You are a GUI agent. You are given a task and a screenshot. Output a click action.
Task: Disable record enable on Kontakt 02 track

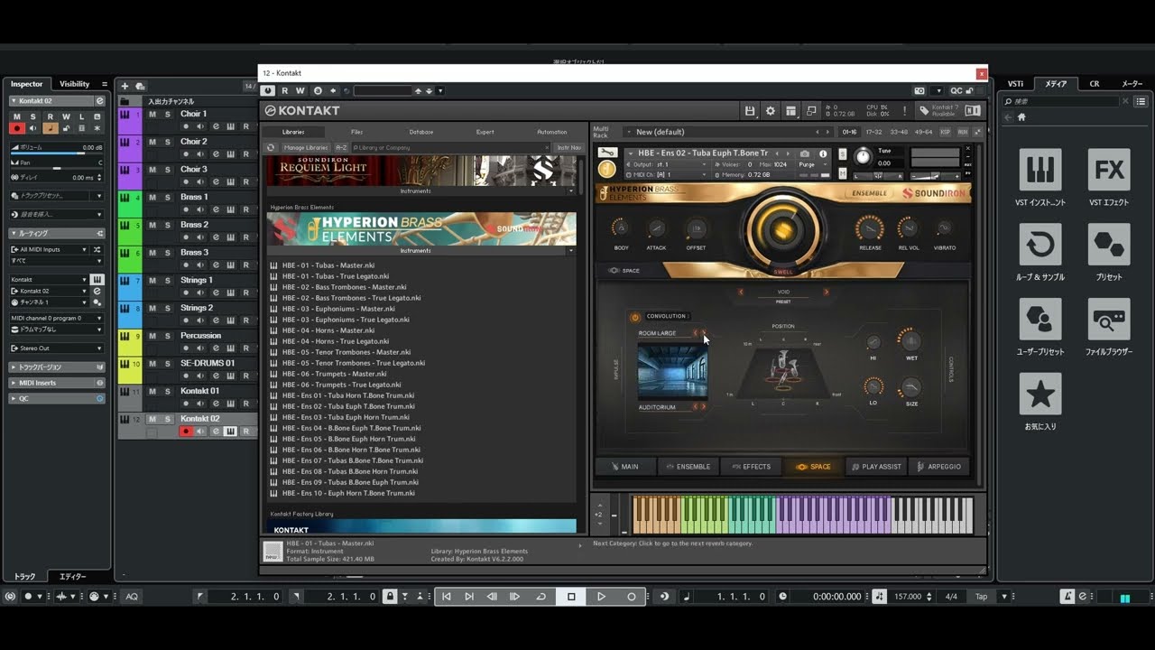(186, 432)
